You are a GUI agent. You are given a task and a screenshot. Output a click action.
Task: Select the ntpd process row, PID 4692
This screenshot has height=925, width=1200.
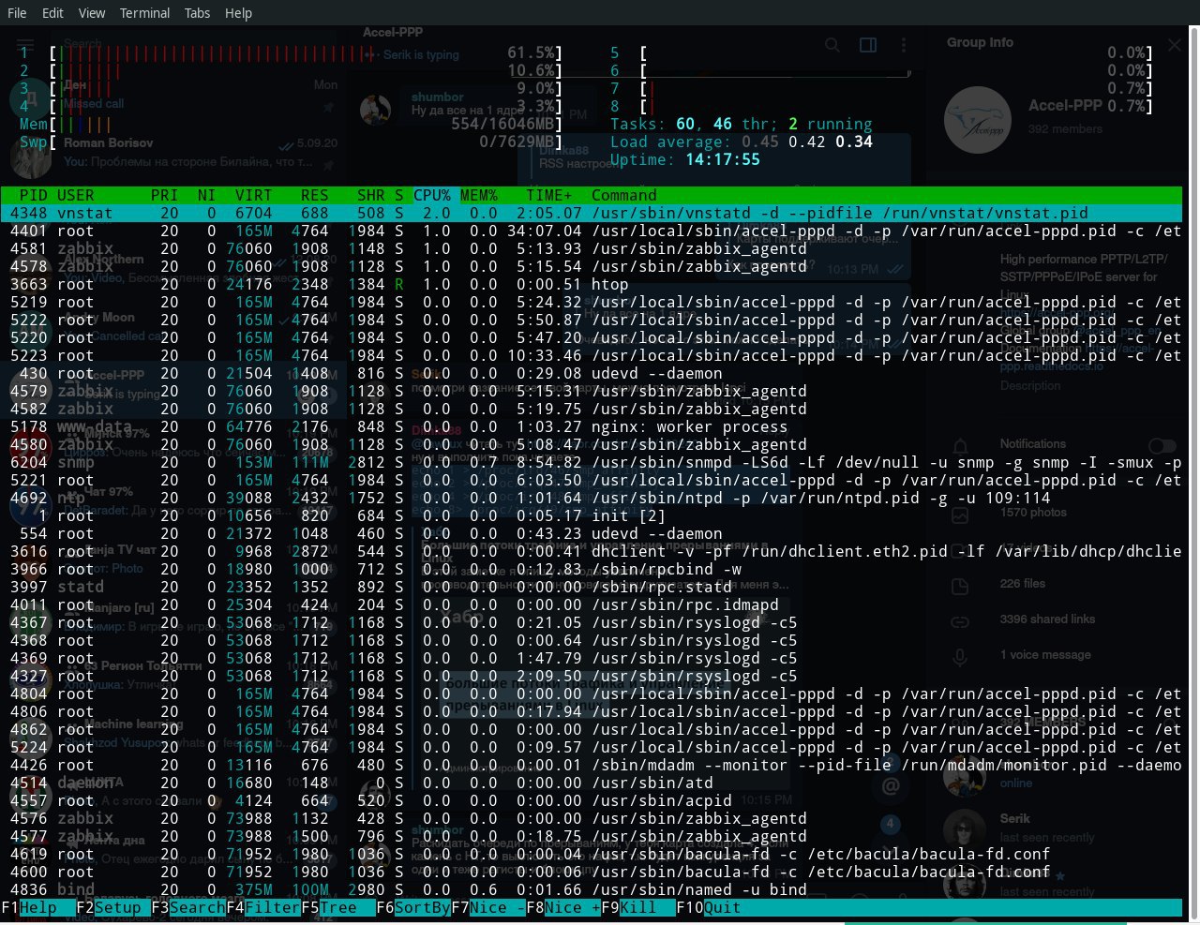[591, 498]
